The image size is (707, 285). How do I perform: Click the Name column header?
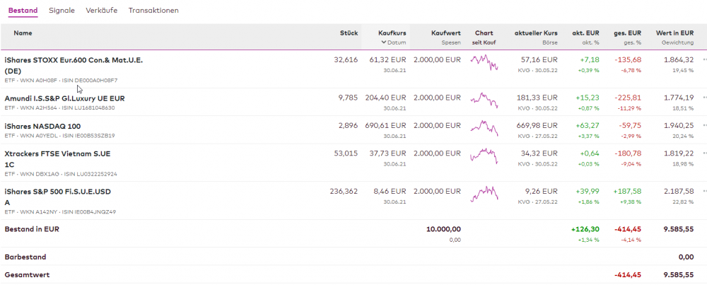pyautogui.click(x=23, y=33)
